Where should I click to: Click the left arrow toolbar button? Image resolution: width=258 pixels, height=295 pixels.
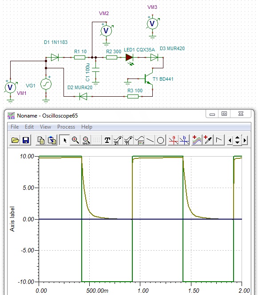(x=230, y=140)
